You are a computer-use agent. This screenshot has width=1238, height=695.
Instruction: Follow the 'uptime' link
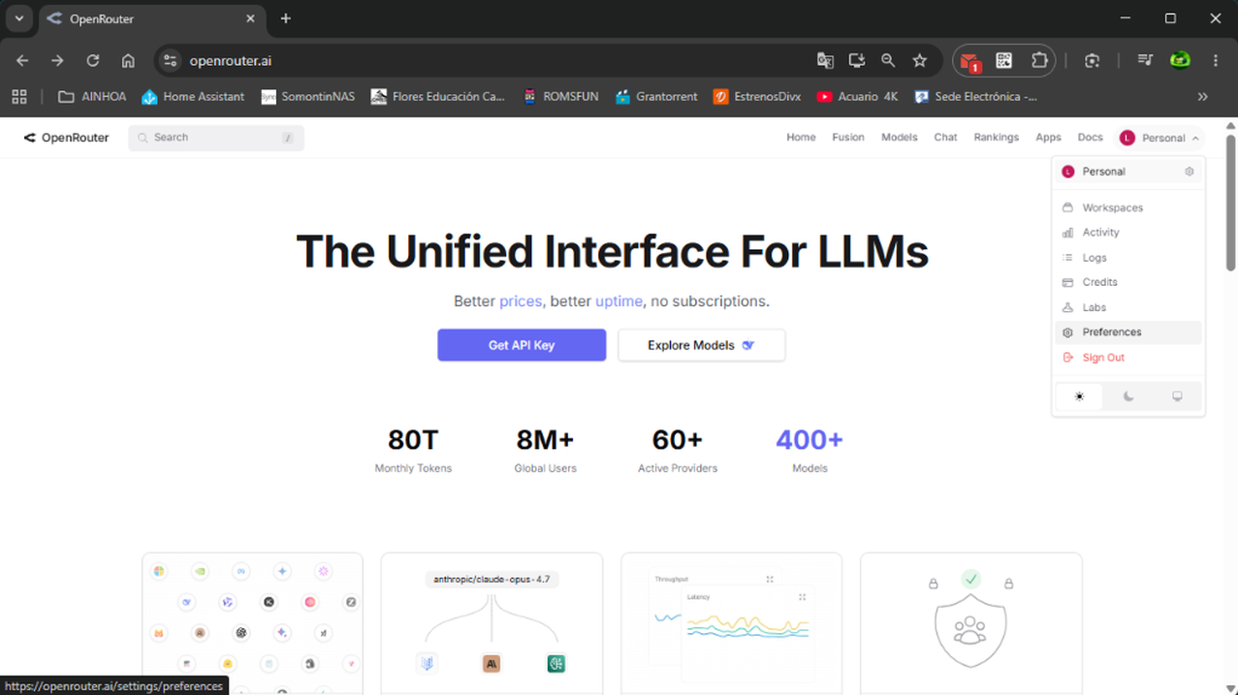coord(619,301)
